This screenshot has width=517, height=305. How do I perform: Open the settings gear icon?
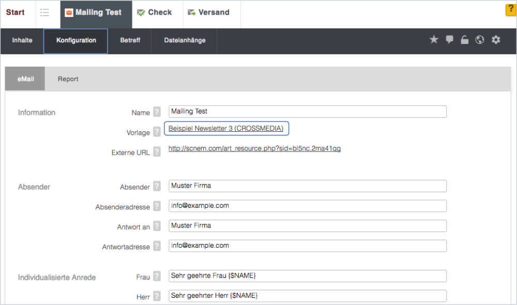496,40
